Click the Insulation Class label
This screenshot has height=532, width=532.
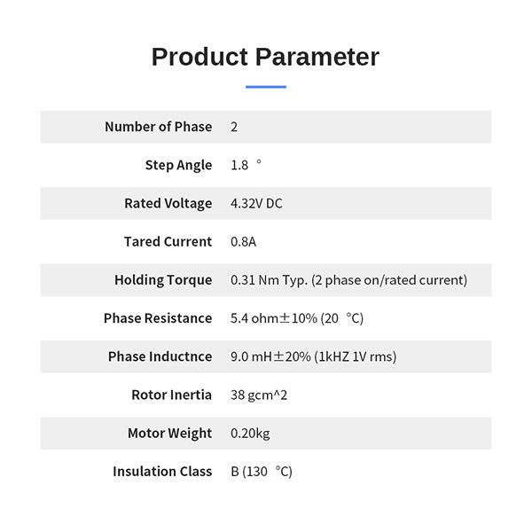pyautogui.click(x=162, y=472)
